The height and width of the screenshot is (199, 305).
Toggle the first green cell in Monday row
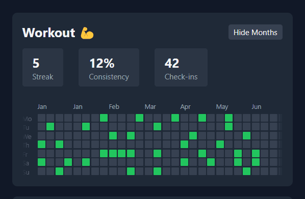(104, 118)
